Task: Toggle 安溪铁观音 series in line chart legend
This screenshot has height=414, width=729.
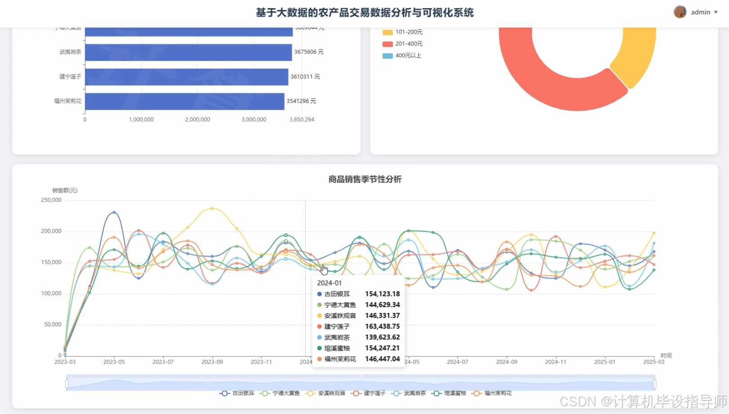Action: 325,393
